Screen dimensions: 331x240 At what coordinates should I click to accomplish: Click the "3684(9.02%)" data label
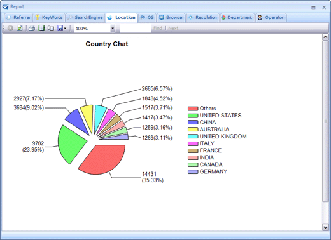click(29, 108)
